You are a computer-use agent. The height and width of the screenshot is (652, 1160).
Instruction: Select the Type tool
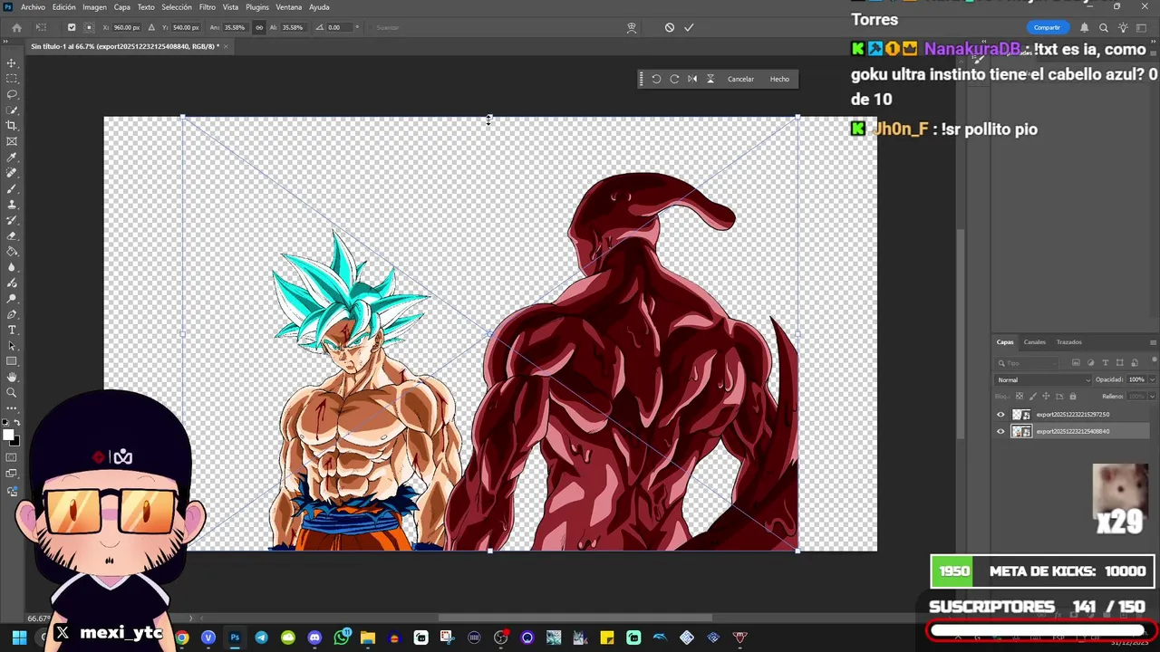[12, 330]
